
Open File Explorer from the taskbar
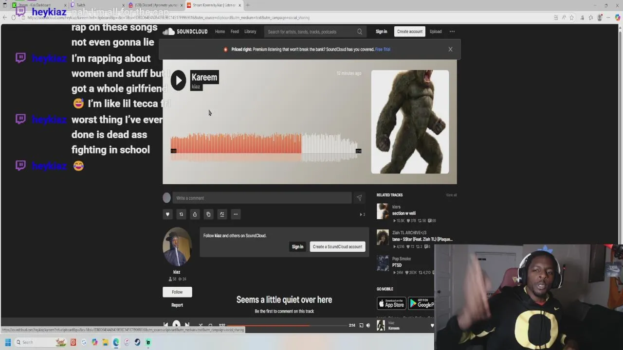[105, 342]
